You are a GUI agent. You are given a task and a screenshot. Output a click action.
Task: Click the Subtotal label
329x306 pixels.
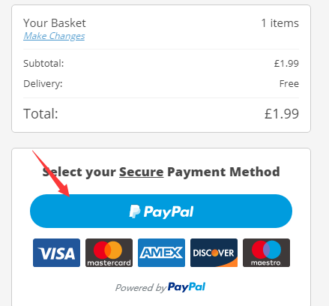point(43,63)
